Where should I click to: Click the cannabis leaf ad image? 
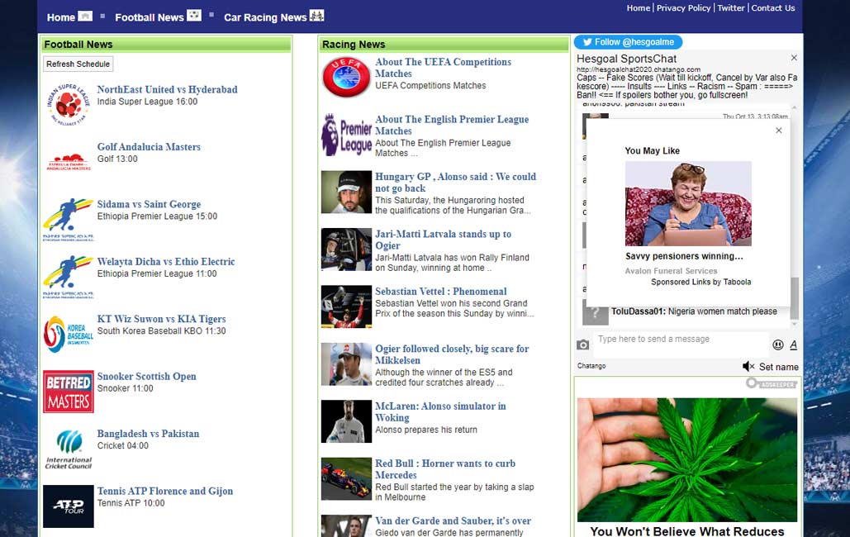686,460
